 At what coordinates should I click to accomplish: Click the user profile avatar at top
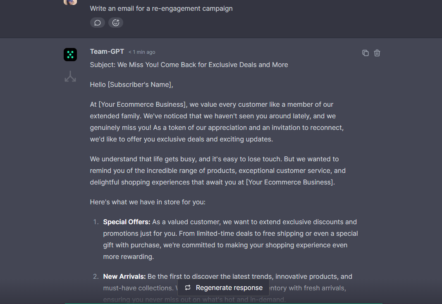70,2
